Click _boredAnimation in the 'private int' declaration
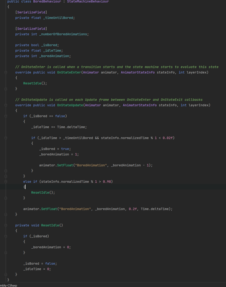This screenshot has height=287, width=226. [54, 56]
